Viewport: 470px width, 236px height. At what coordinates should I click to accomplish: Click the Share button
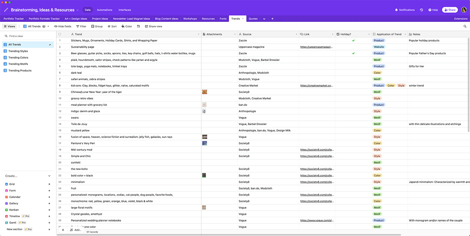click(x=450, y=9)
